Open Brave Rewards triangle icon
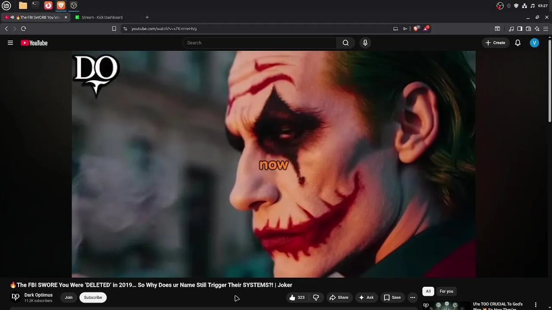552x310 pixels. click(426, 28)
